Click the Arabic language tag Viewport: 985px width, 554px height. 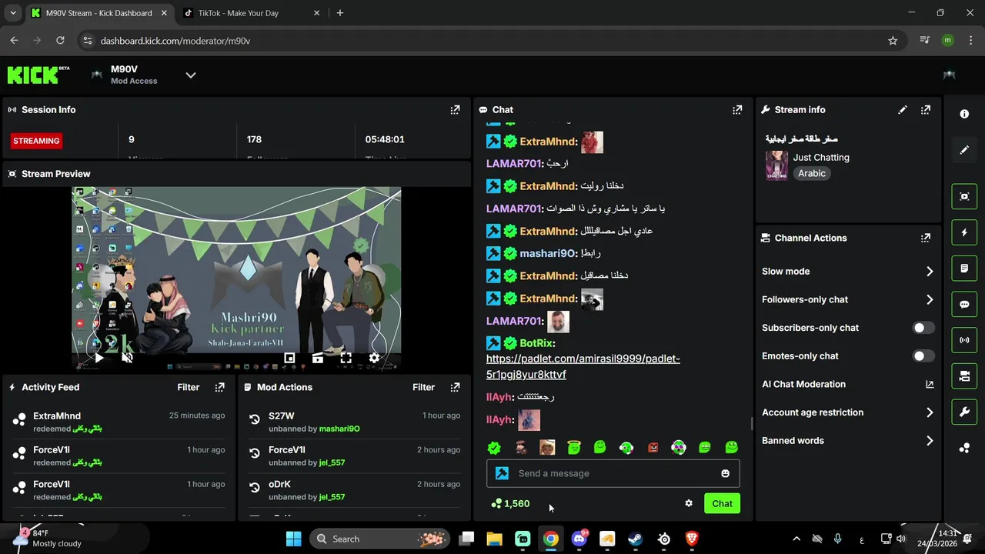812,174
